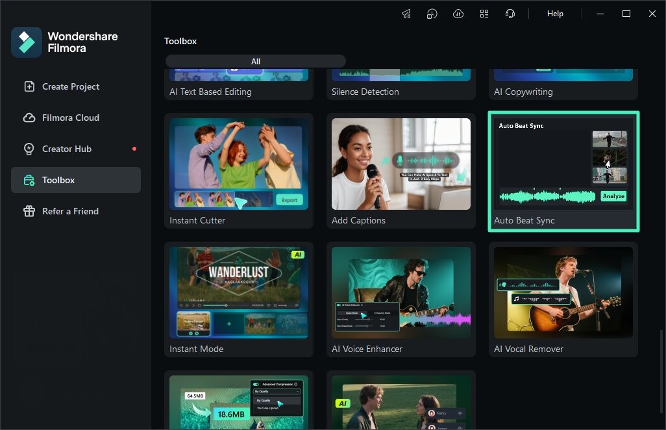Open the Silence Detection tool
This screenshot has height=430, width=666.
point(401,84)
